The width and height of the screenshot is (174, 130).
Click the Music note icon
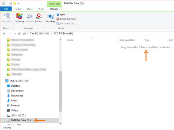(8, 101)
